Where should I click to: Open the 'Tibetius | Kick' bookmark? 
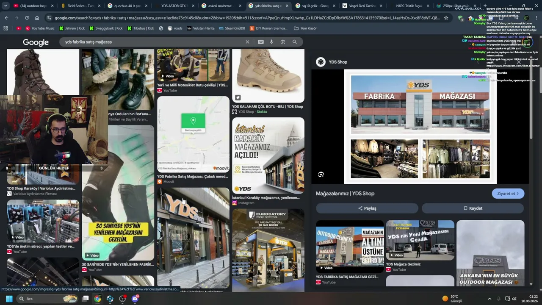click(x=141, y=28)
